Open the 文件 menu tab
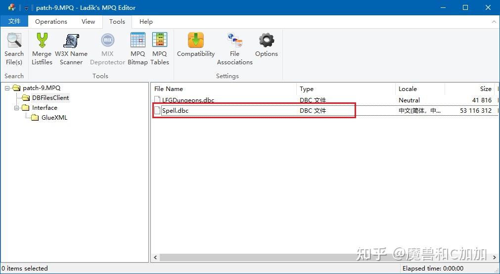The height and width of the screenshot is (274, 500). tap(14, 21)
